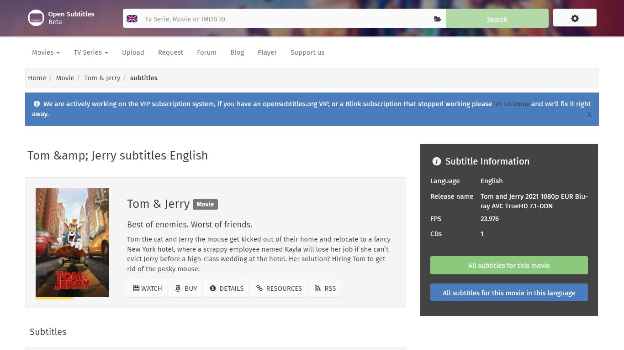Click the FPS value 23.976
The image size is (624, 350).
[490, 219]
